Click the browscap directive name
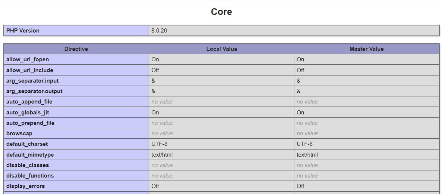The width and height of the screenshot is (446, 194). pos(19,133)
